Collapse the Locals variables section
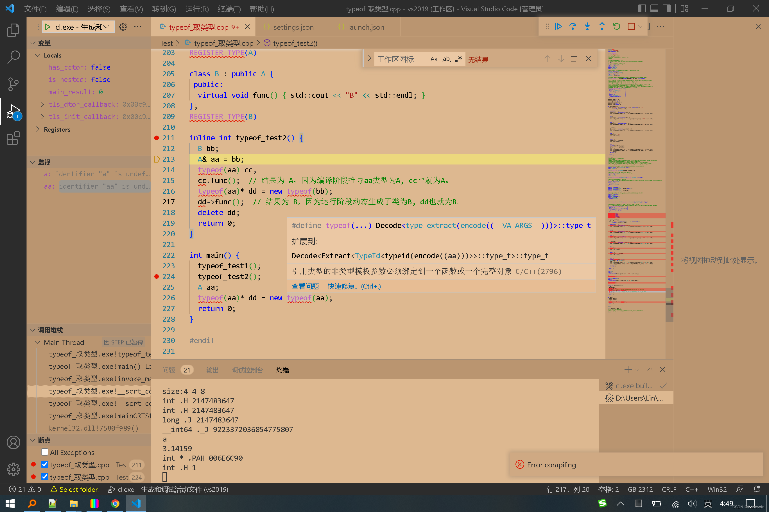The height and width of the screenshot is (512, 769). click(38, 55)
